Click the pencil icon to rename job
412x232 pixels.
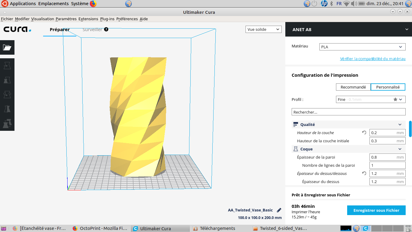coord(279,210)
